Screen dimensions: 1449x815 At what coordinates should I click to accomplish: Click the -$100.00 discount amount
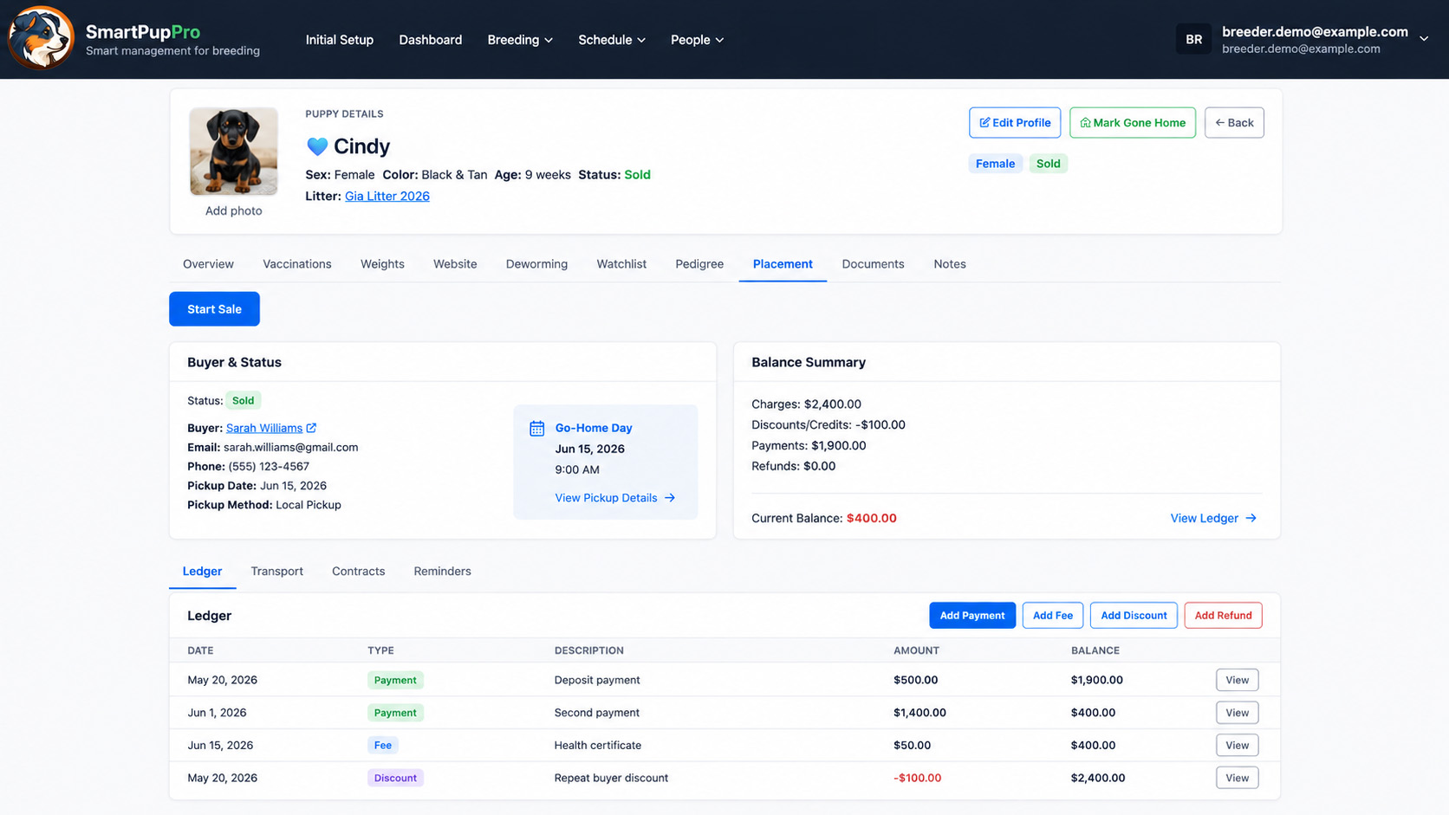917,778
